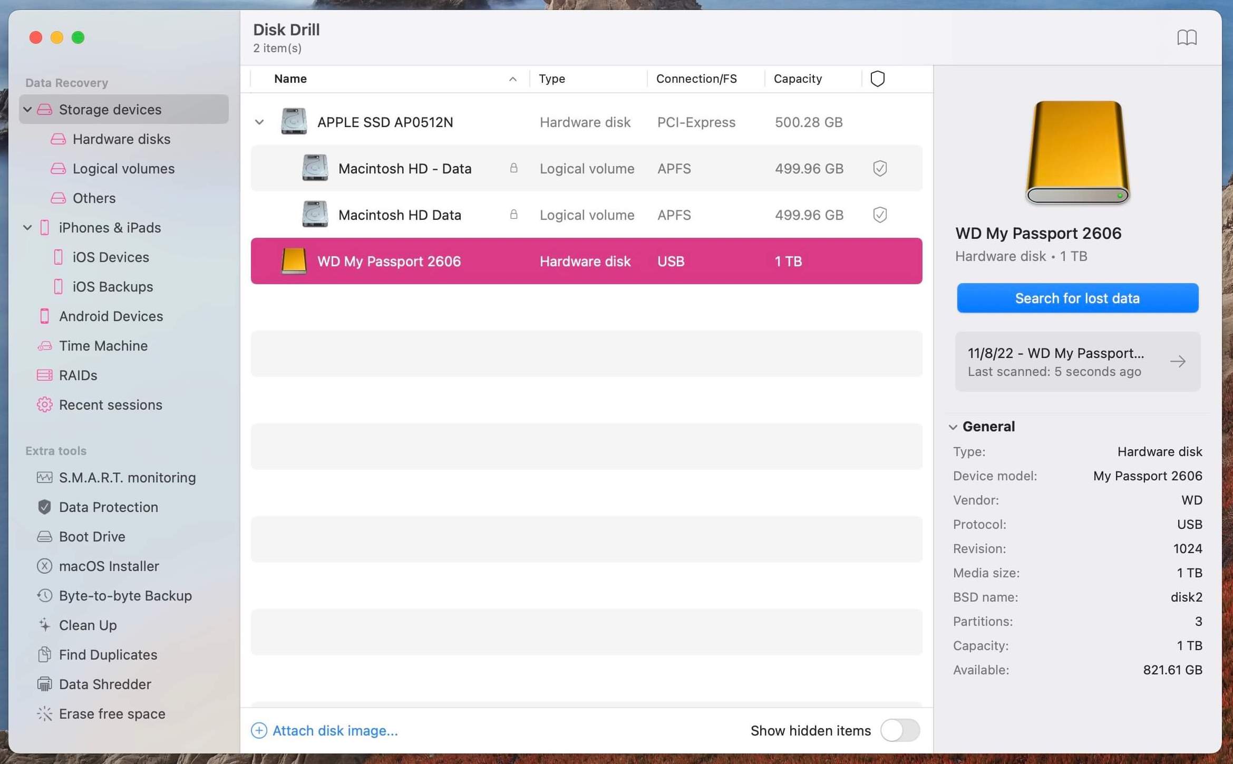The height and width of the screenshot is (764, 1233).
Task: Open Find Duplicates tool
Action: click(x=97, y=654)
